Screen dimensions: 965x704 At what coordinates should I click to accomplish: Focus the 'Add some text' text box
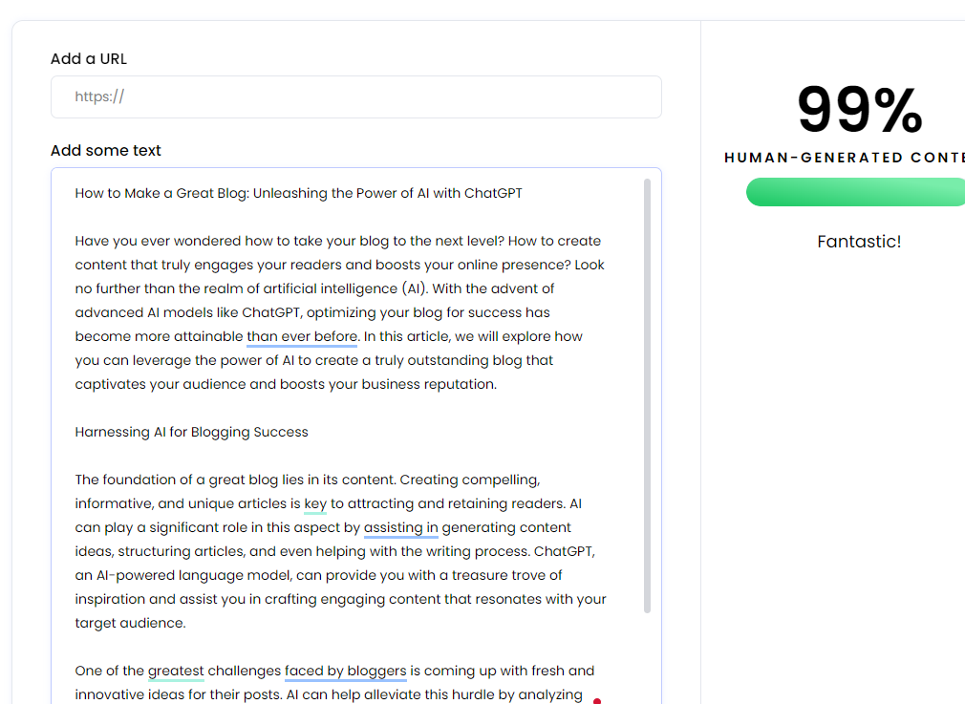(x=355, y=436)
